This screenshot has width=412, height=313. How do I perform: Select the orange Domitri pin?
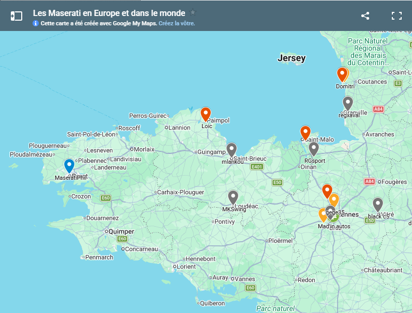tap(342, 74)
